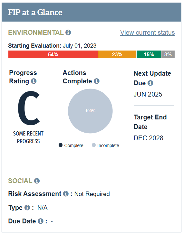The width and height of the screenshot is (183, 234).
Task: Toggle the Complete legend item
Action: click(x=71, y=145)
